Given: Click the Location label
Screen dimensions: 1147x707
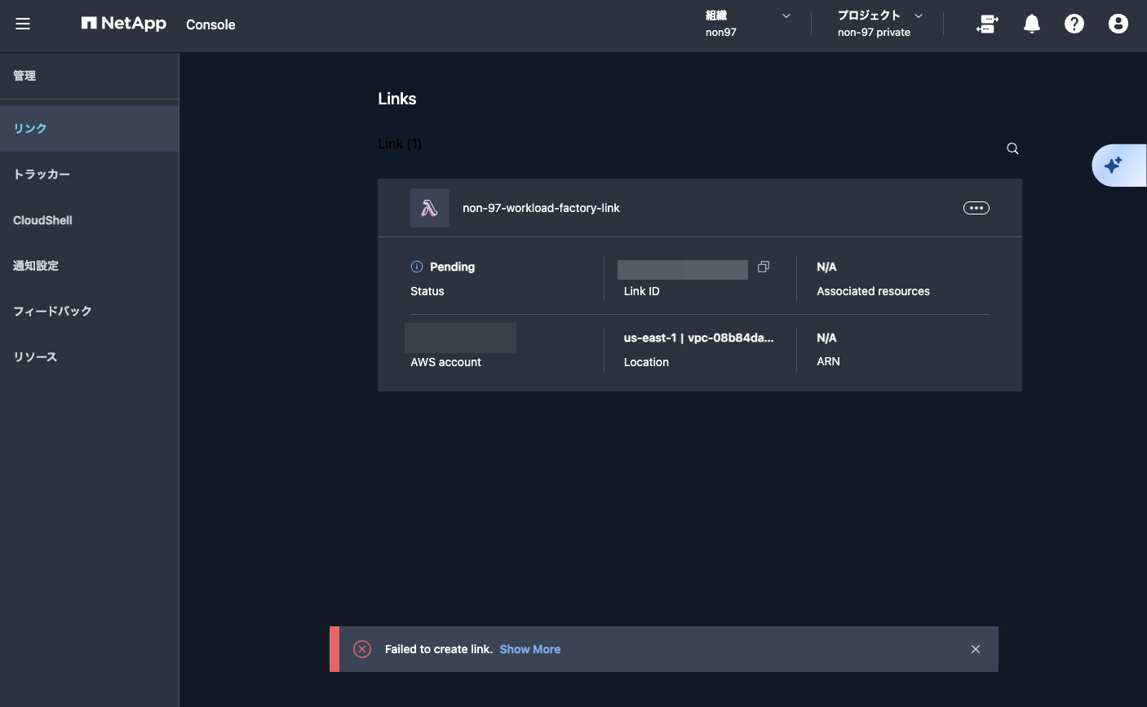Looking at the screenshot, I should (x=646, y=362).
